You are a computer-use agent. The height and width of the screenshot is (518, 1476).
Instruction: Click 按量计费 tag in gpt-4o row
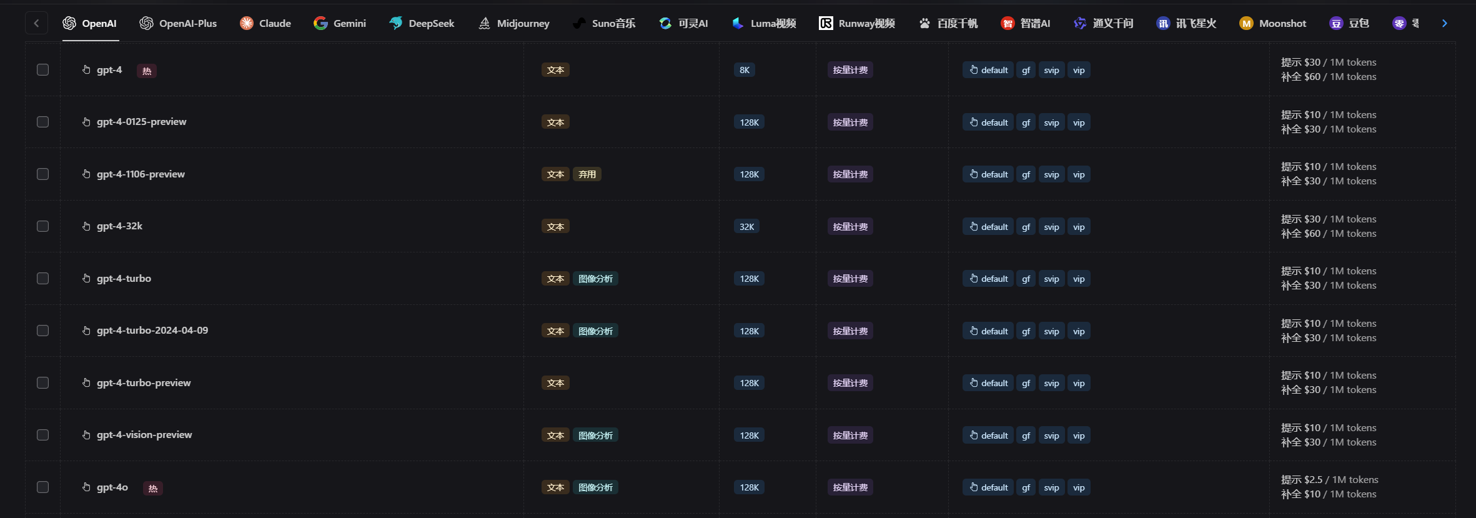(x=850, y=487)
